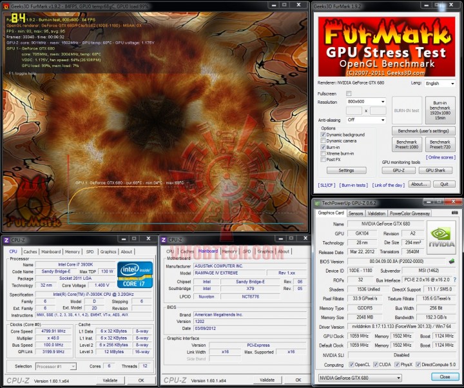Open About tab in CPU-Z CPU window
464x388 pixels.
126,251
